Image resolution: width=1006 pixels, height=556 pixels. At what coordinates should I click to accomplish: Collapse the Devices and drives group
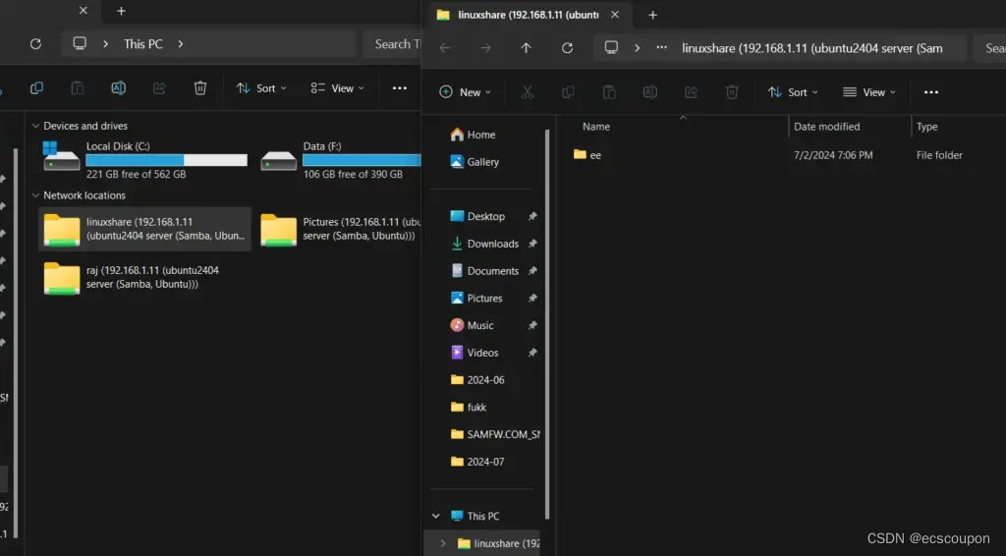[36, 126]
